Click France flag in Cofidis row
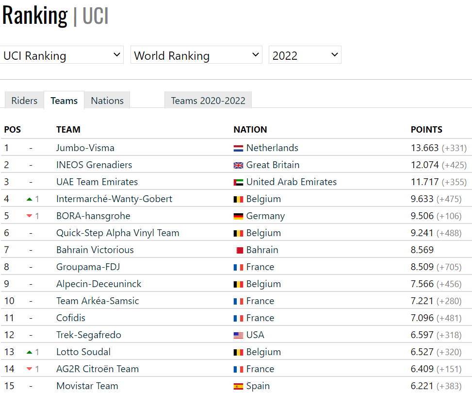 (238, 319)
